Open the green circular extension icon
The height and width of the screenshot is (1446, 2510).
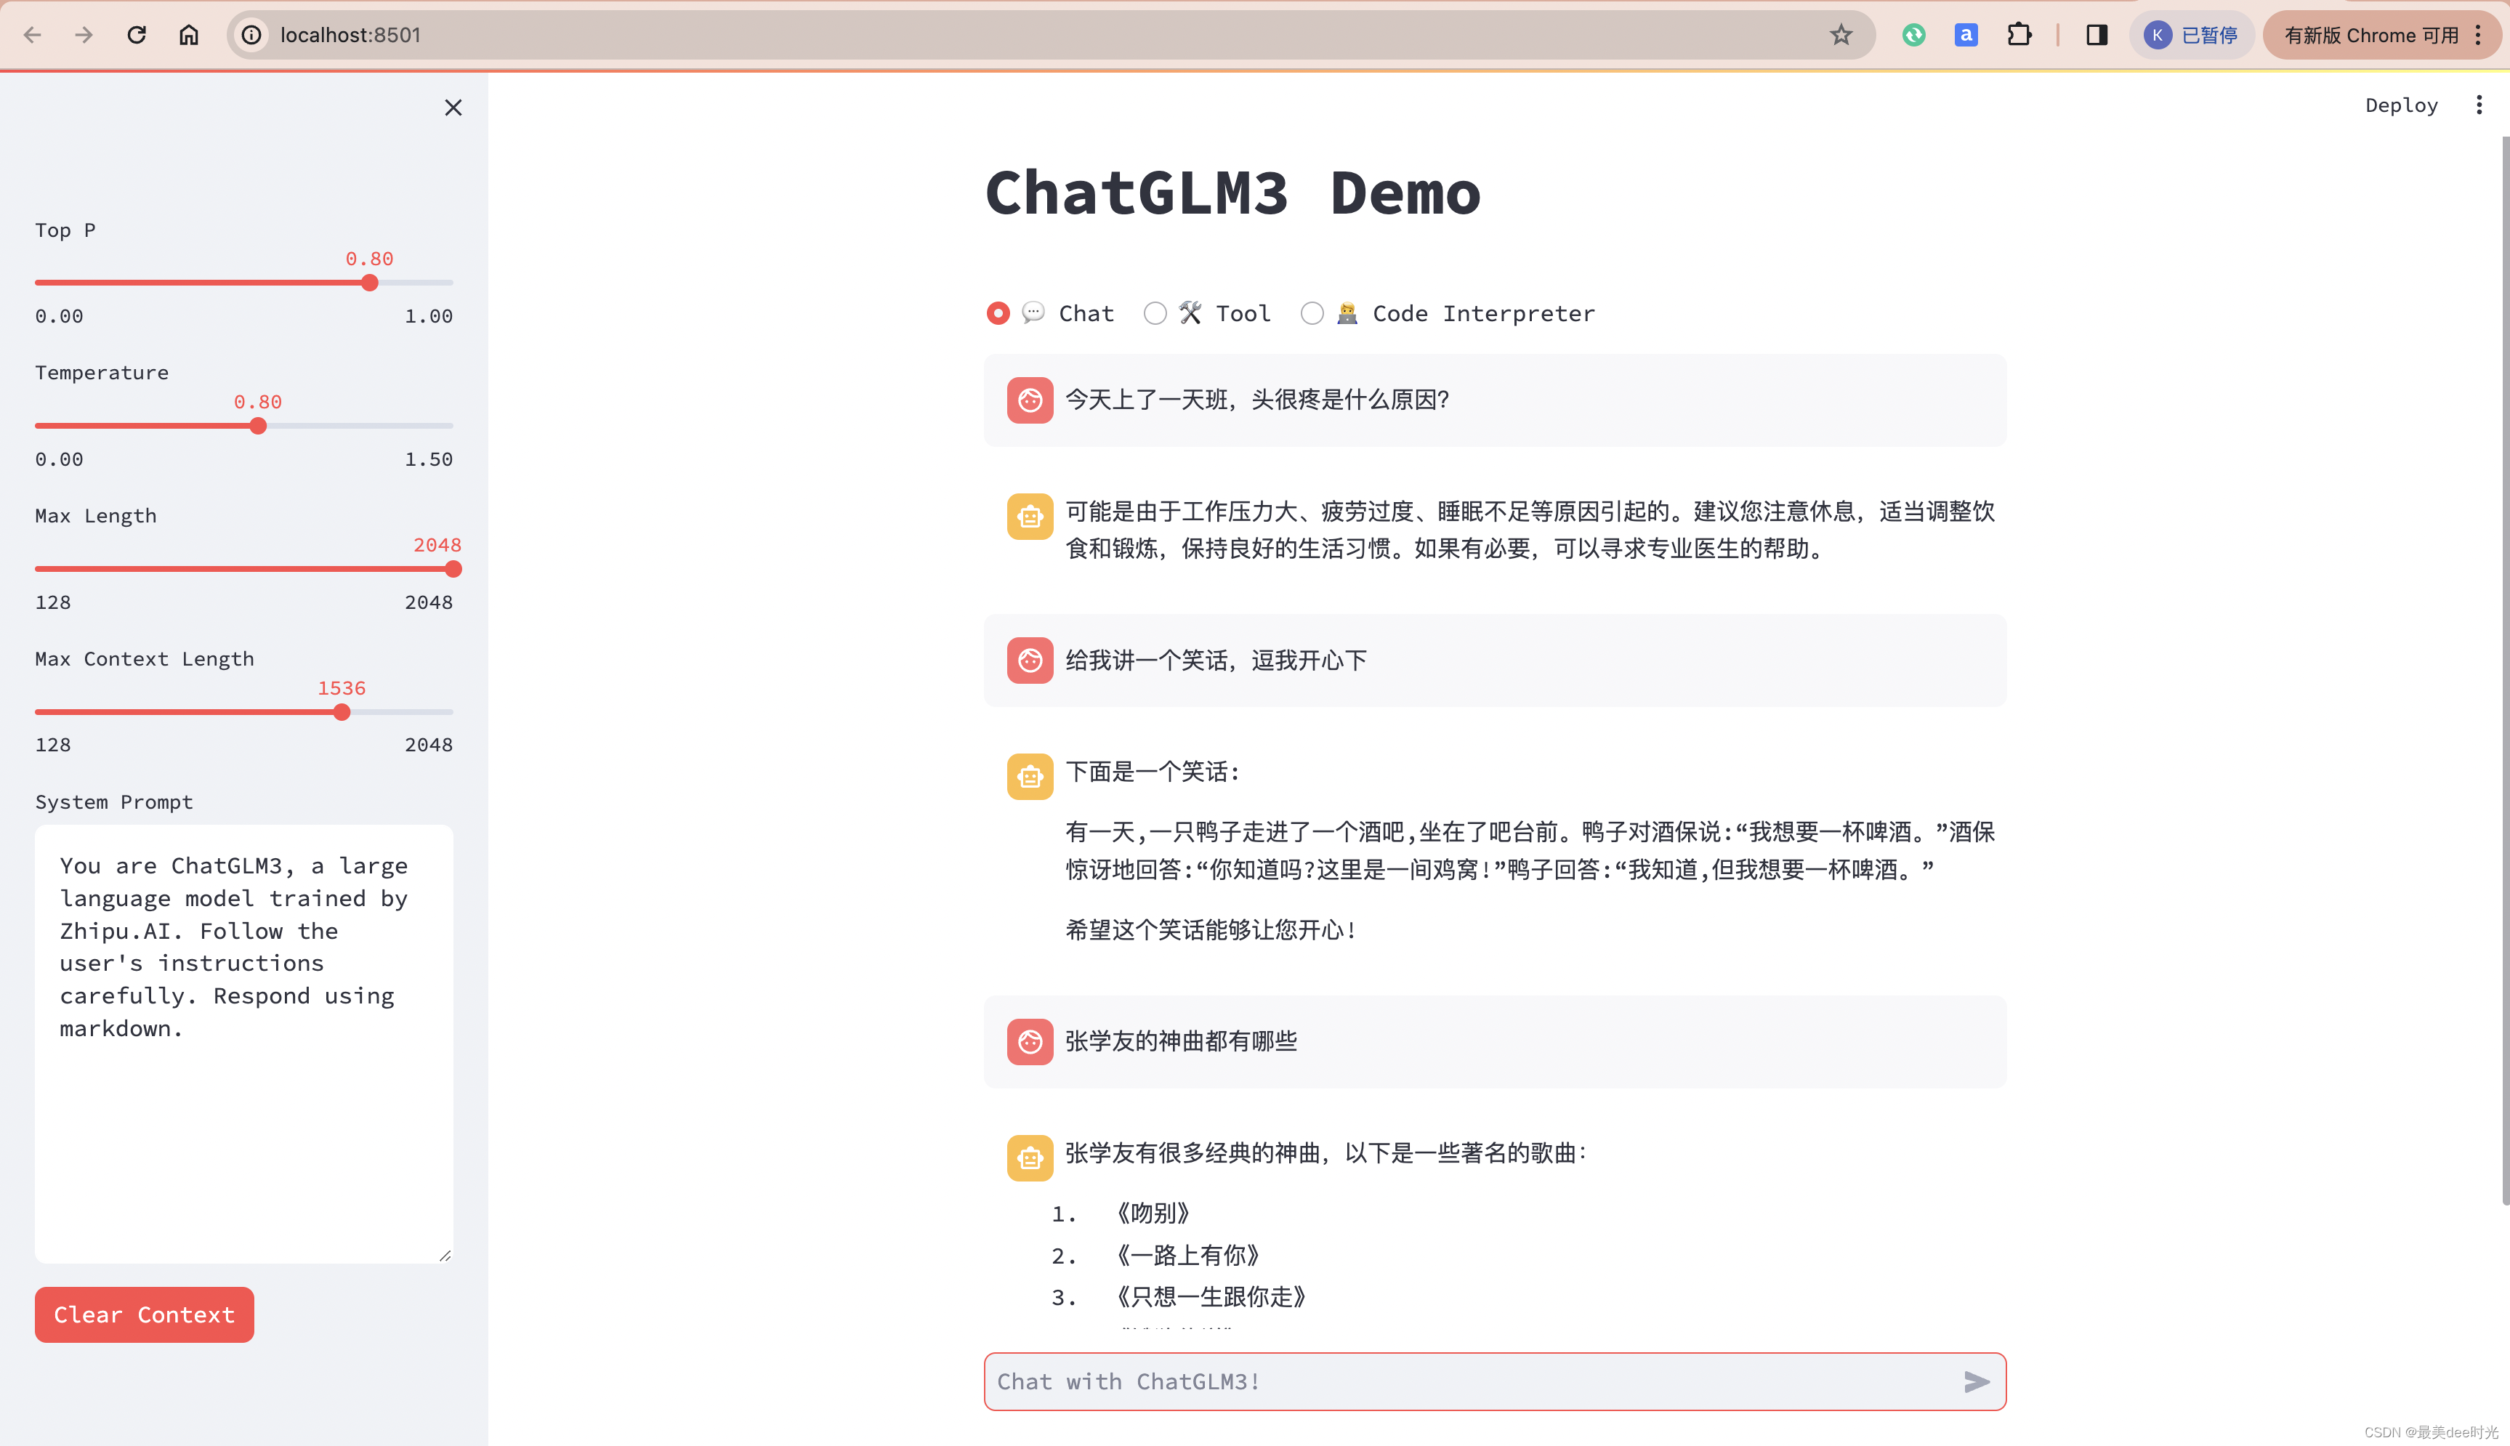tap(1913, 35)
